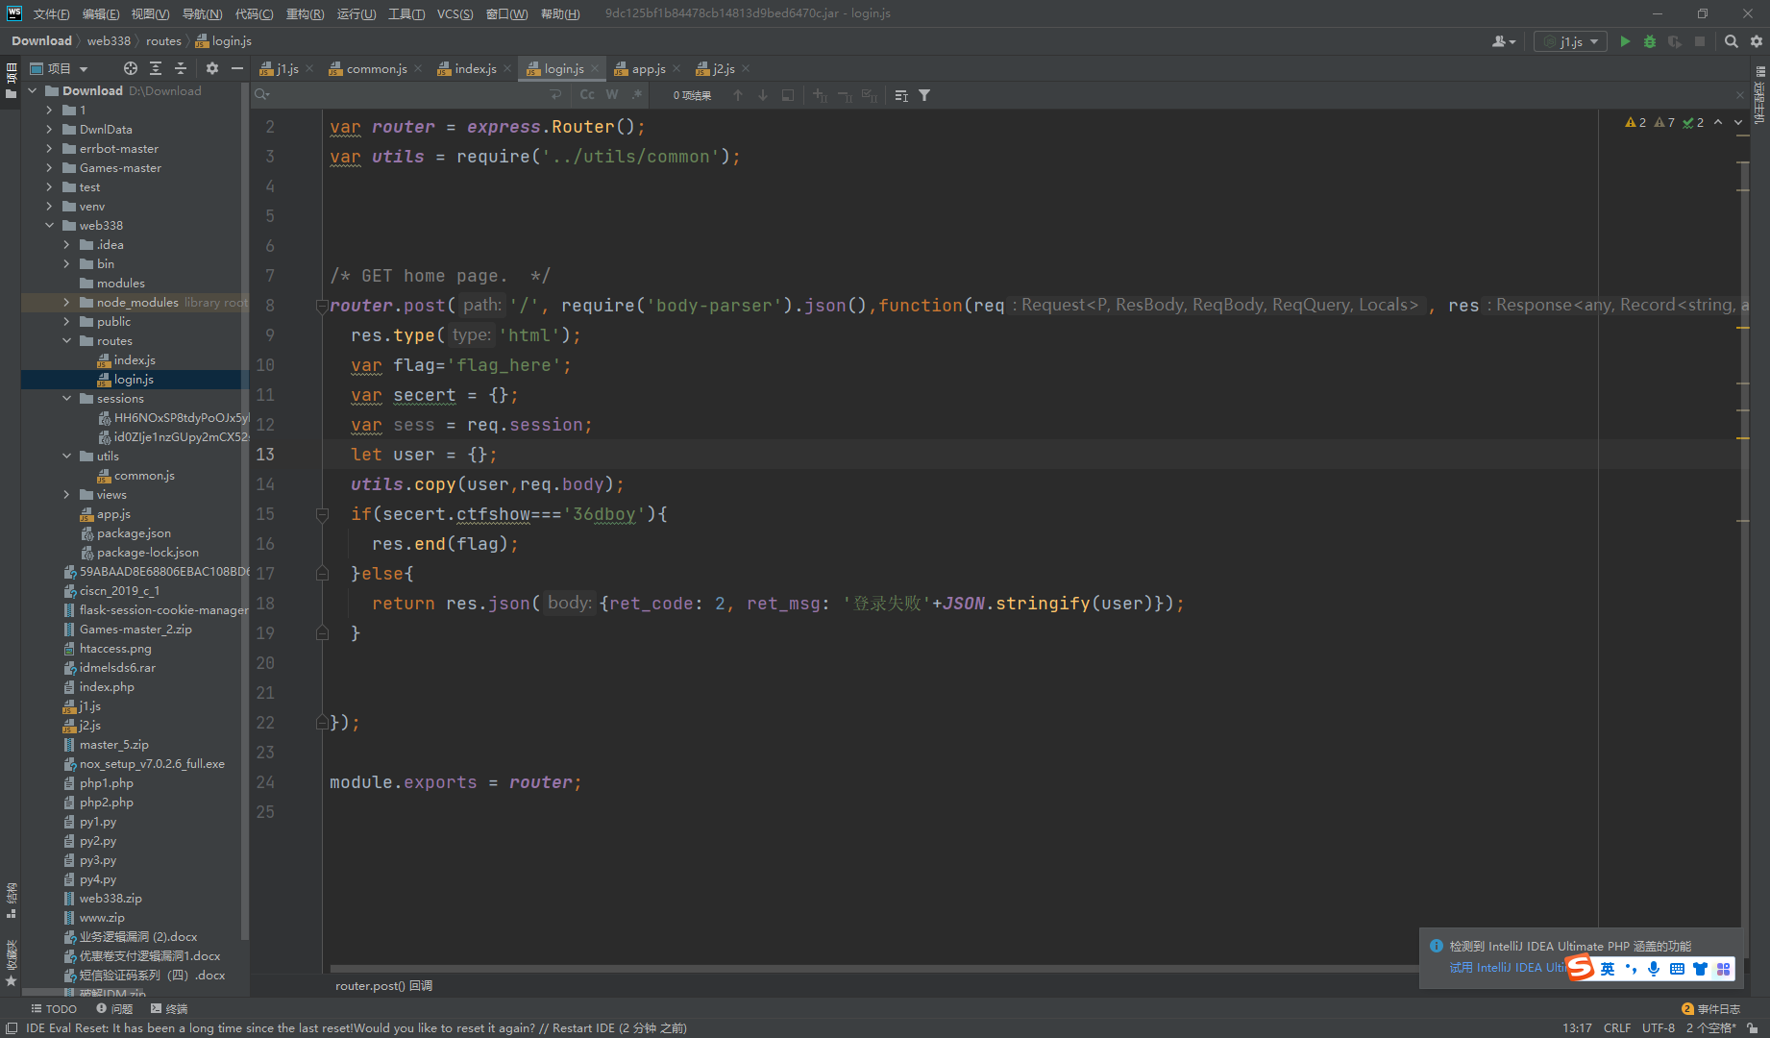Screen dimensions: 1770x1038
Task: Go to previous highlighted error arrow
Action: 1718,122
